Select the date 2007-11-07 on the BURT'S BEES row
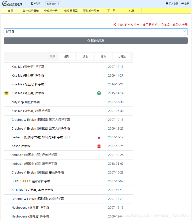Viewport: 192px width, 220px height. (x=116, y=181)
